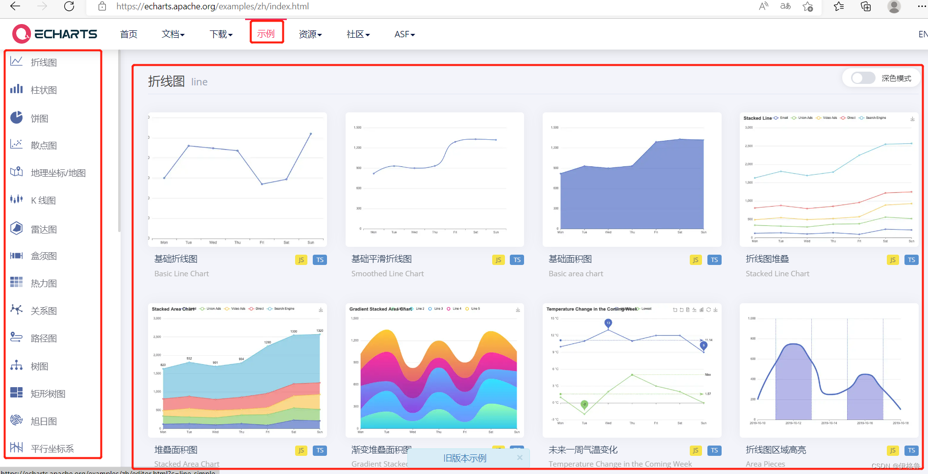928x474 pixels.
Task: Open the browser more options ellipsis
Action: tap(922, 6)
